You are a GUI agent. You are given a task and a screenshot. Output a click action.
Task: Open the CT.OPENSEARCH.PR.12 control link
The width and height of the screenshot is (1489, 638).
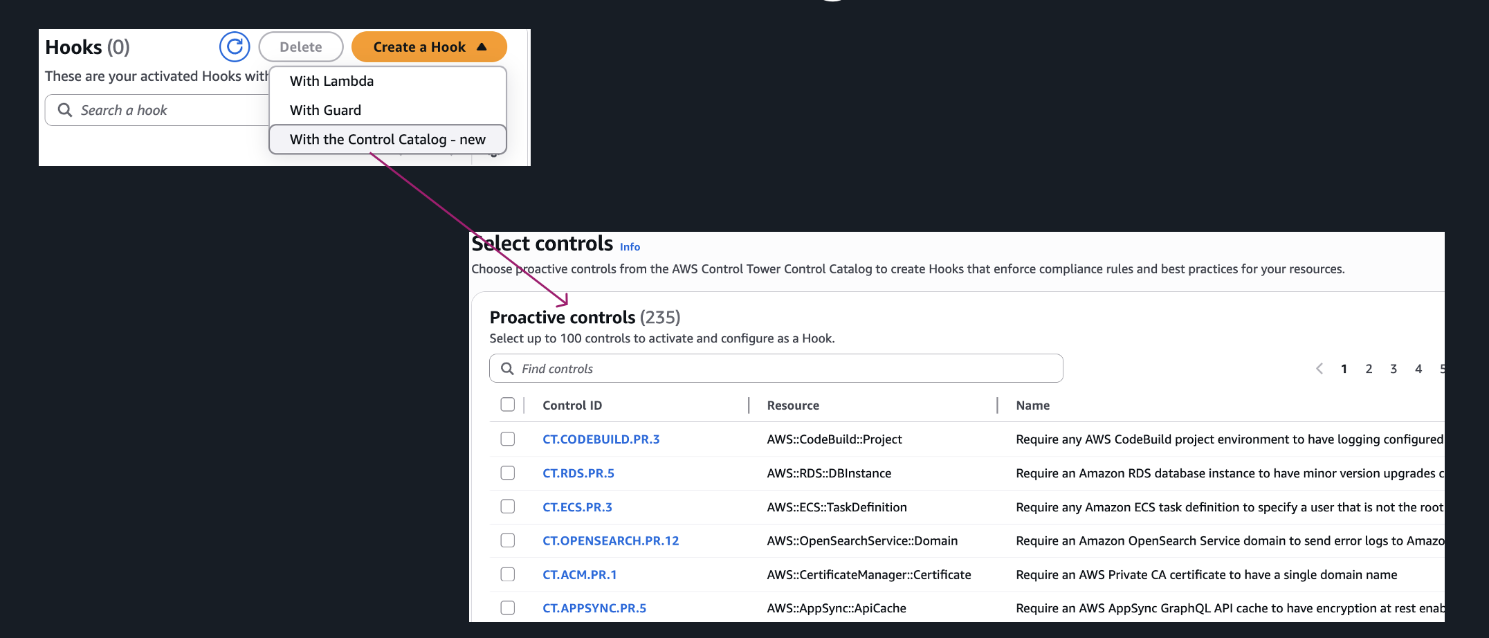pyautogui.click(x=610, y=541)
